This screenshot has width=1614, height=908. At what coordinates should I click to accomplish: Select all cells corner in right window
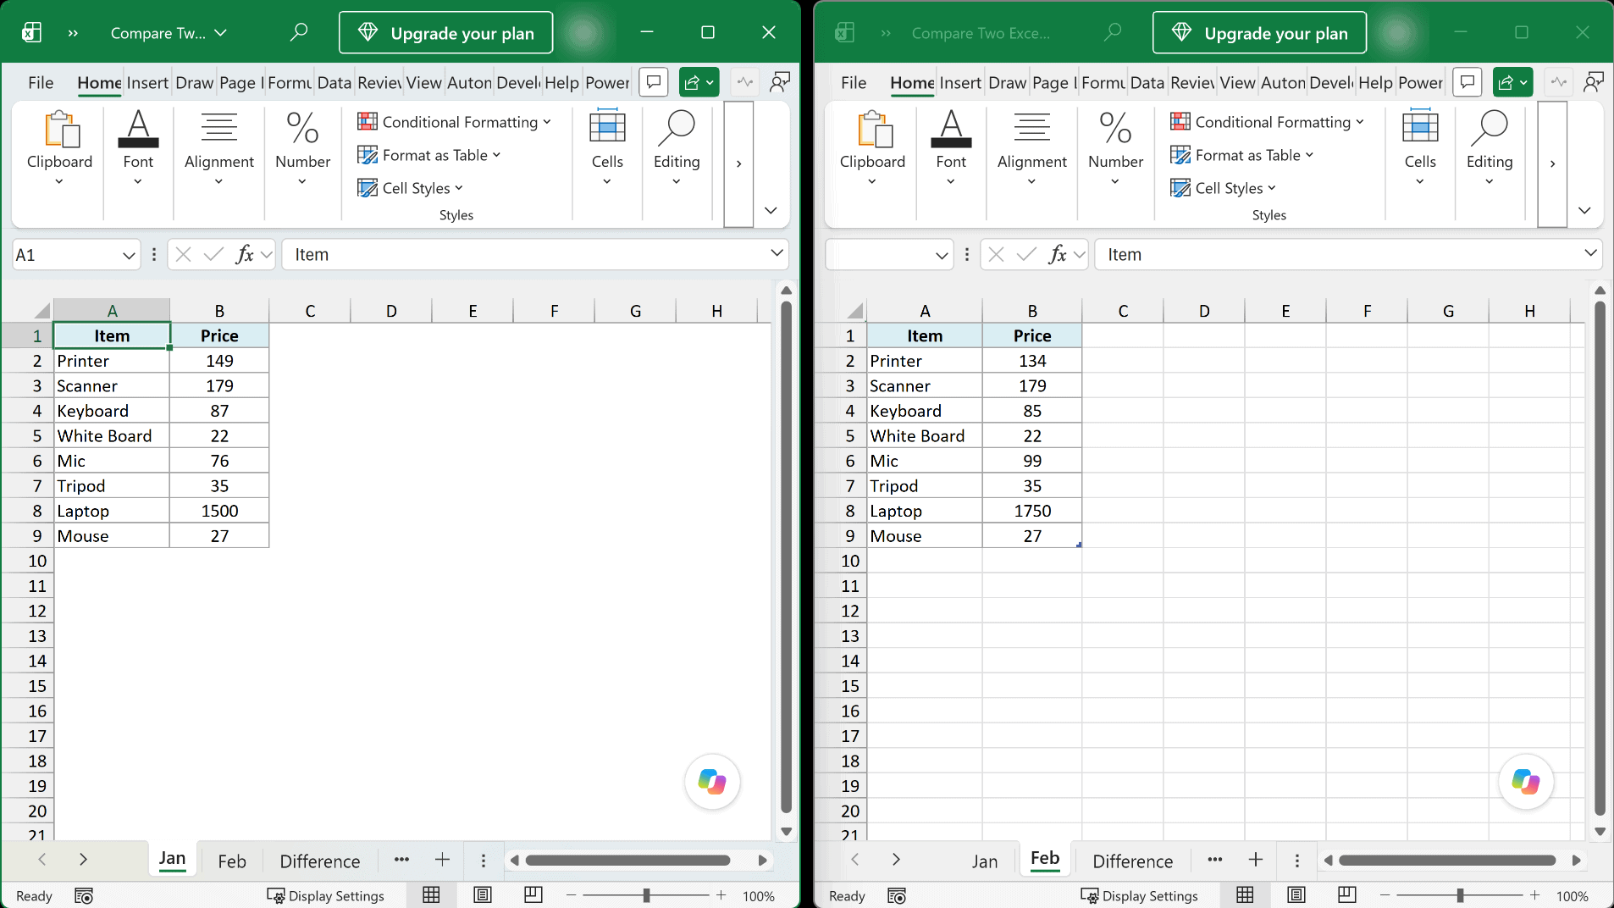pos(854,310)
